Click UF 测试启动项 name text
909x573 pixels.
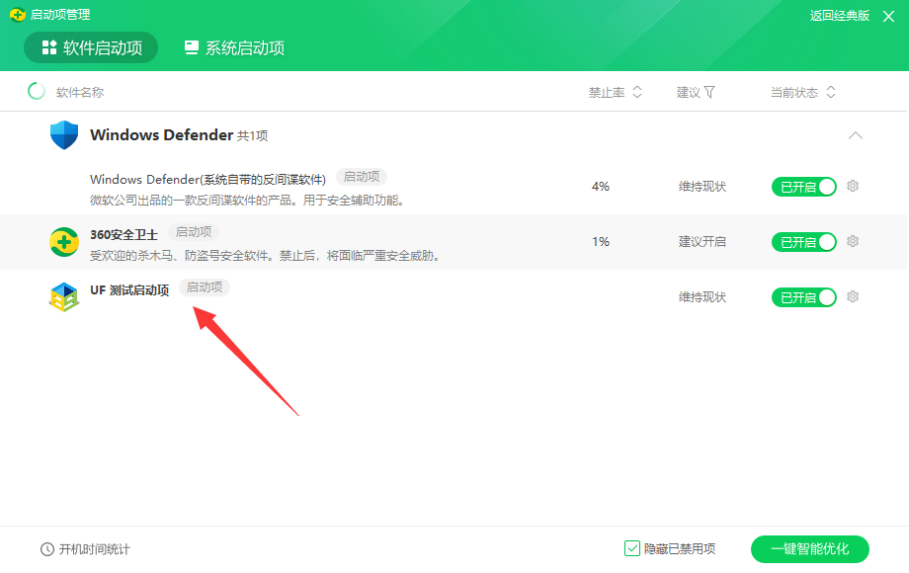pyautogui.click(x=129, y=290)
